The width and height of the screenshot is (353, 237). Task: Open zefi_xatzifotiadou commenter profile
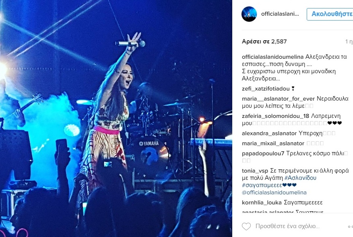pos(266,89)
